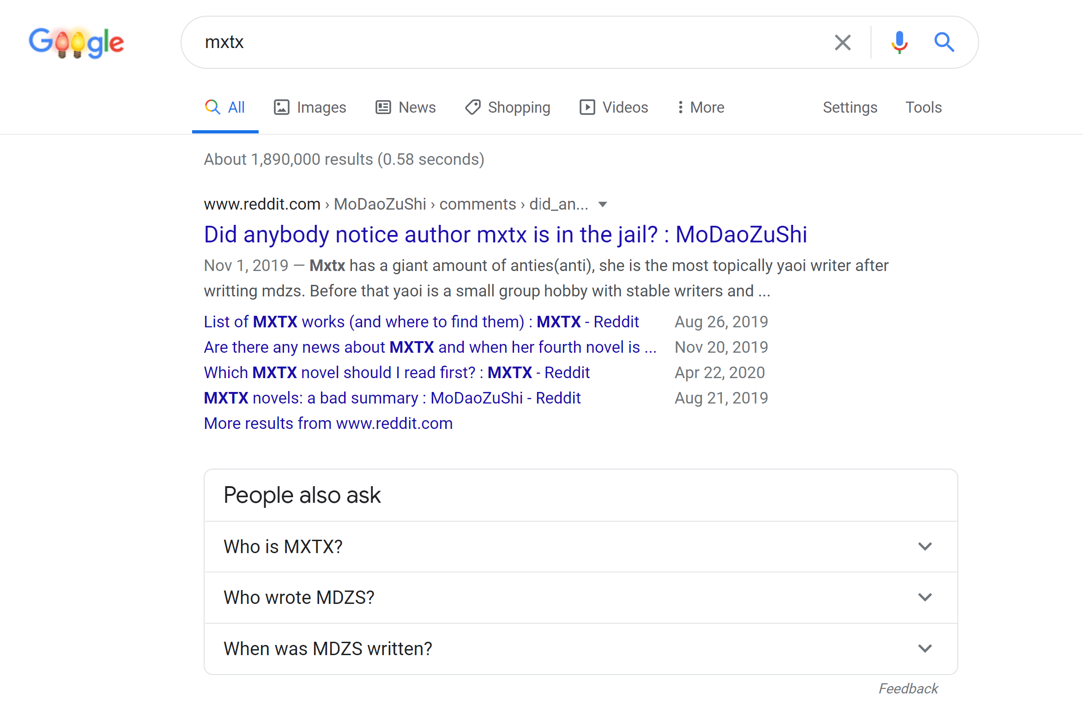
Task: Open 'List of MXTX works' sitelink
Action: point(421,321)
